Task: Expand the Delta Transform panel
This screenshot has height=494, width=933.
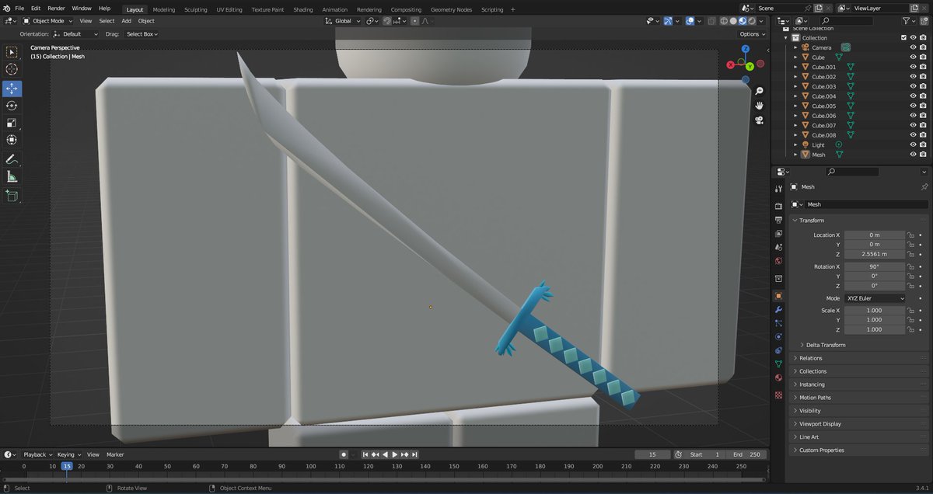Action: coord(825,345)
